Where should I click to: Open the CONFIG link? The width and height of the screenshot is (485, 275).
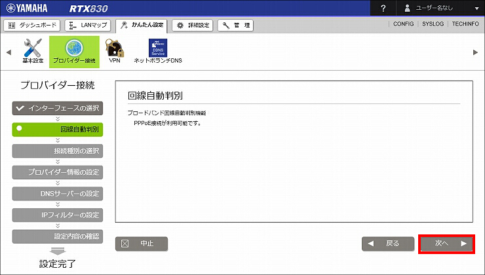pos(403,24)
